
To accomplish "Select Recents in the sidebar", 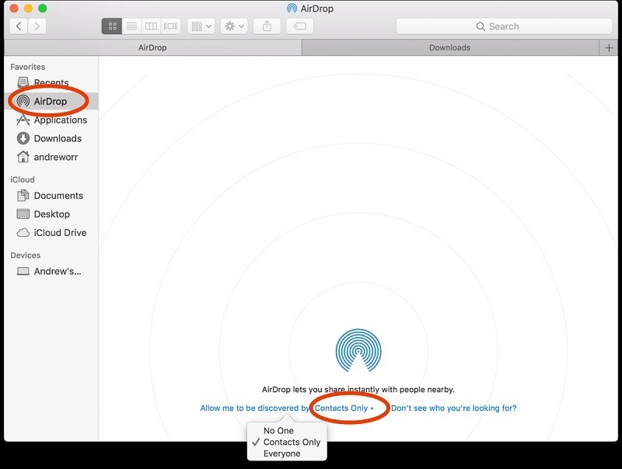I will pyautogui.click(x=48, y=82).
